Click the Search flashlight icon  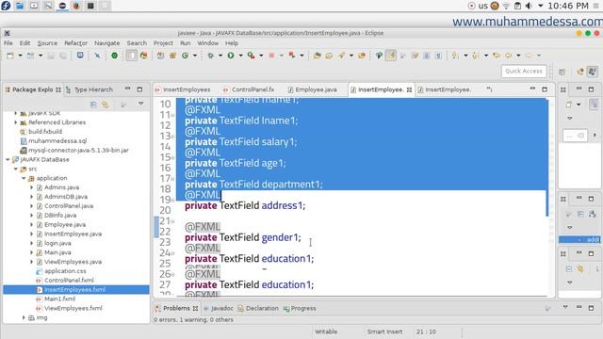tap(341, 56)
